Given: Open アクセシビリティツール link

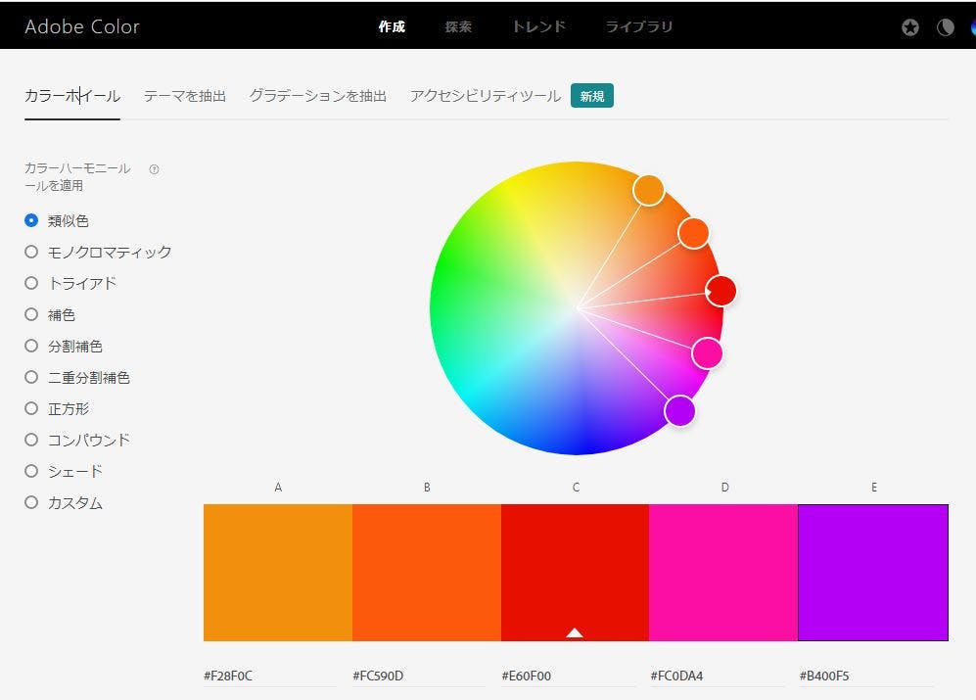Looking at the screenshot, I should 486,96.
